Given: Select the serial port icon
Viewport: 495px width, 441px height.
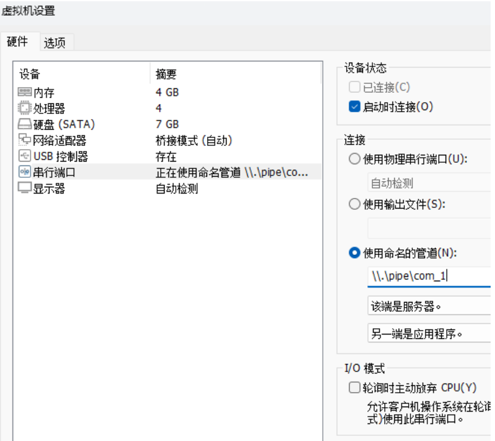Looking at the screenshot, I should point(24,172).
